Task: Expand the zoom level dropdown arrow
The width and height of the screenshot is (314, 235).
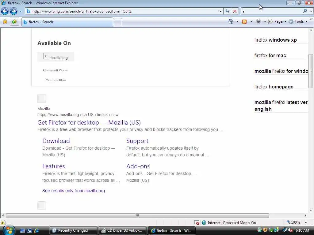Action: [306, 222]
